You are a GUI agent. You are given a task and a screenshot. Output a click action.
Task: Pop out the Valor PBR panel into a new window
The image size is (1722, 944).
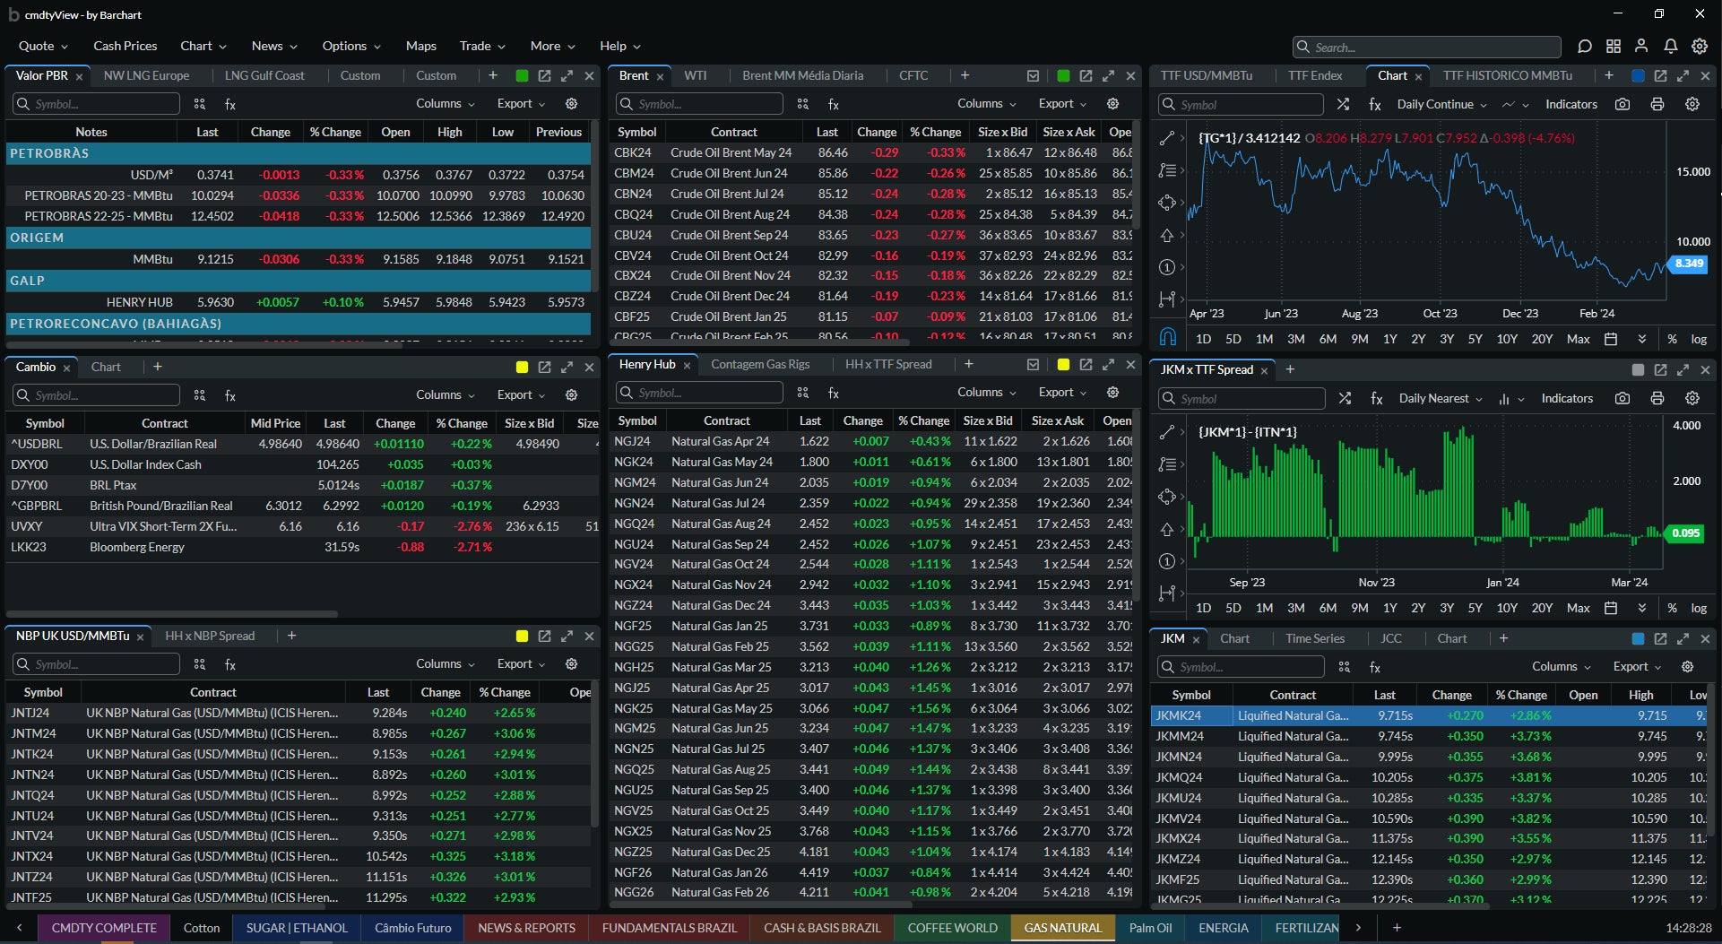click(544, 76)
